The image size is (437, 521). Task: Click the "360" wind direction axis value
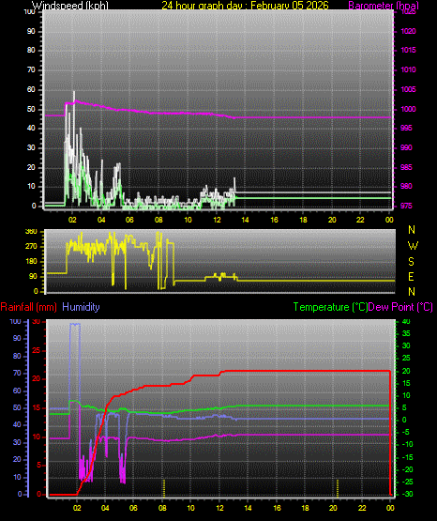[x=31, y=232]
